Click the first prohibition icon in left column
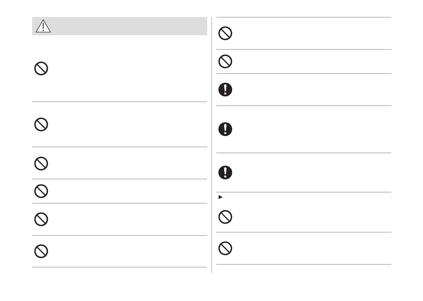This screenshot has width=423, height=301. [x=41, y=69]
